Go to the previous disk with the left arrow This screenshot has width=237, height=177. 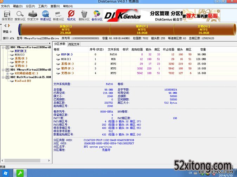tap(5, 25)
